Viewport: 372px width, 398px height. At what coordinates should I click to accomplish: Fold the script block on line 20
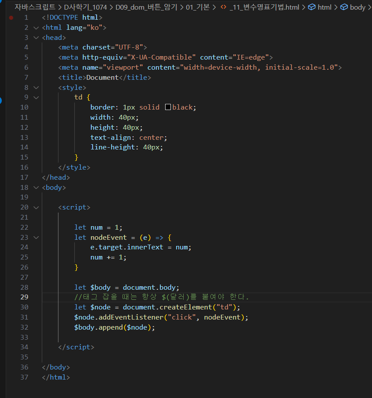click(x=36, y=207)
